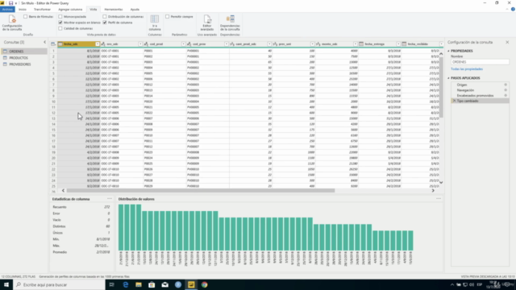Image resolution: width=516 pixels, height=290 pixels.
Task: Delete the Tipo cambiado step via X icon
Action: tap(455, 101)
